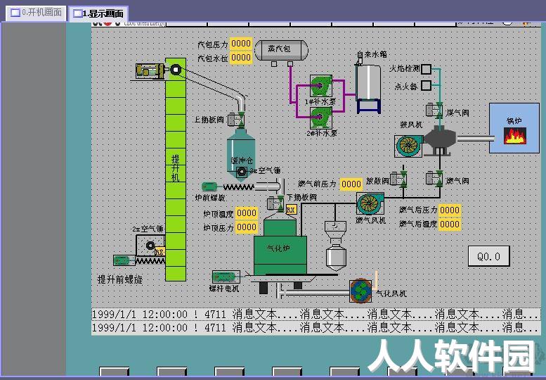This screenshot has width=546, height=380.
Task: Select the 煤气阀 valve icon
Action: point(434,110)
